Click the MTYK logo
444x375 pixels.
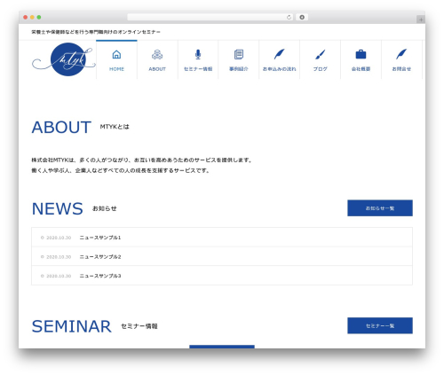pos(64,59)
